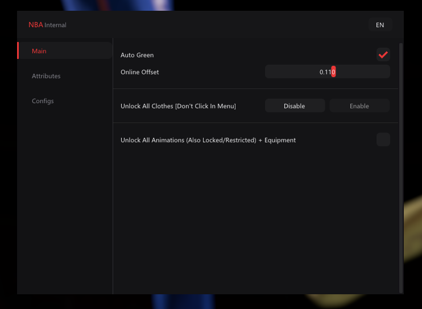Click 'Unlock All Animations' label text

pos(208,140)
